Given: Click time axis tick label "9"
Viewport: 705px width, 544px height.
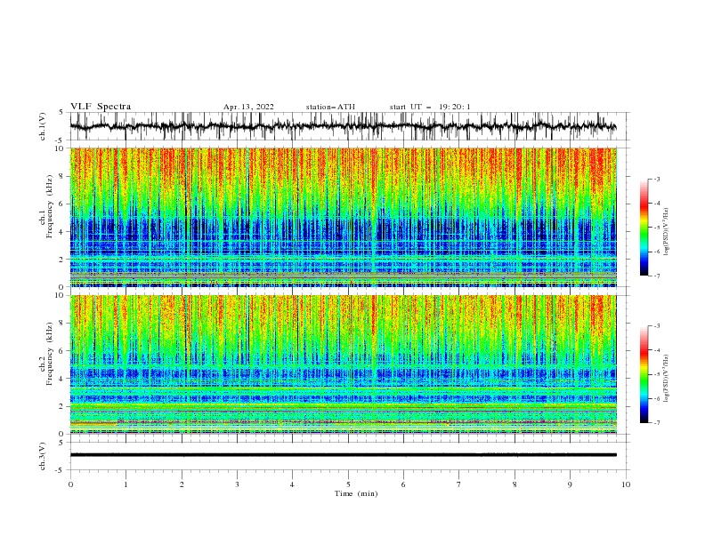Looking at the screenshot, I should click(570, 484).
